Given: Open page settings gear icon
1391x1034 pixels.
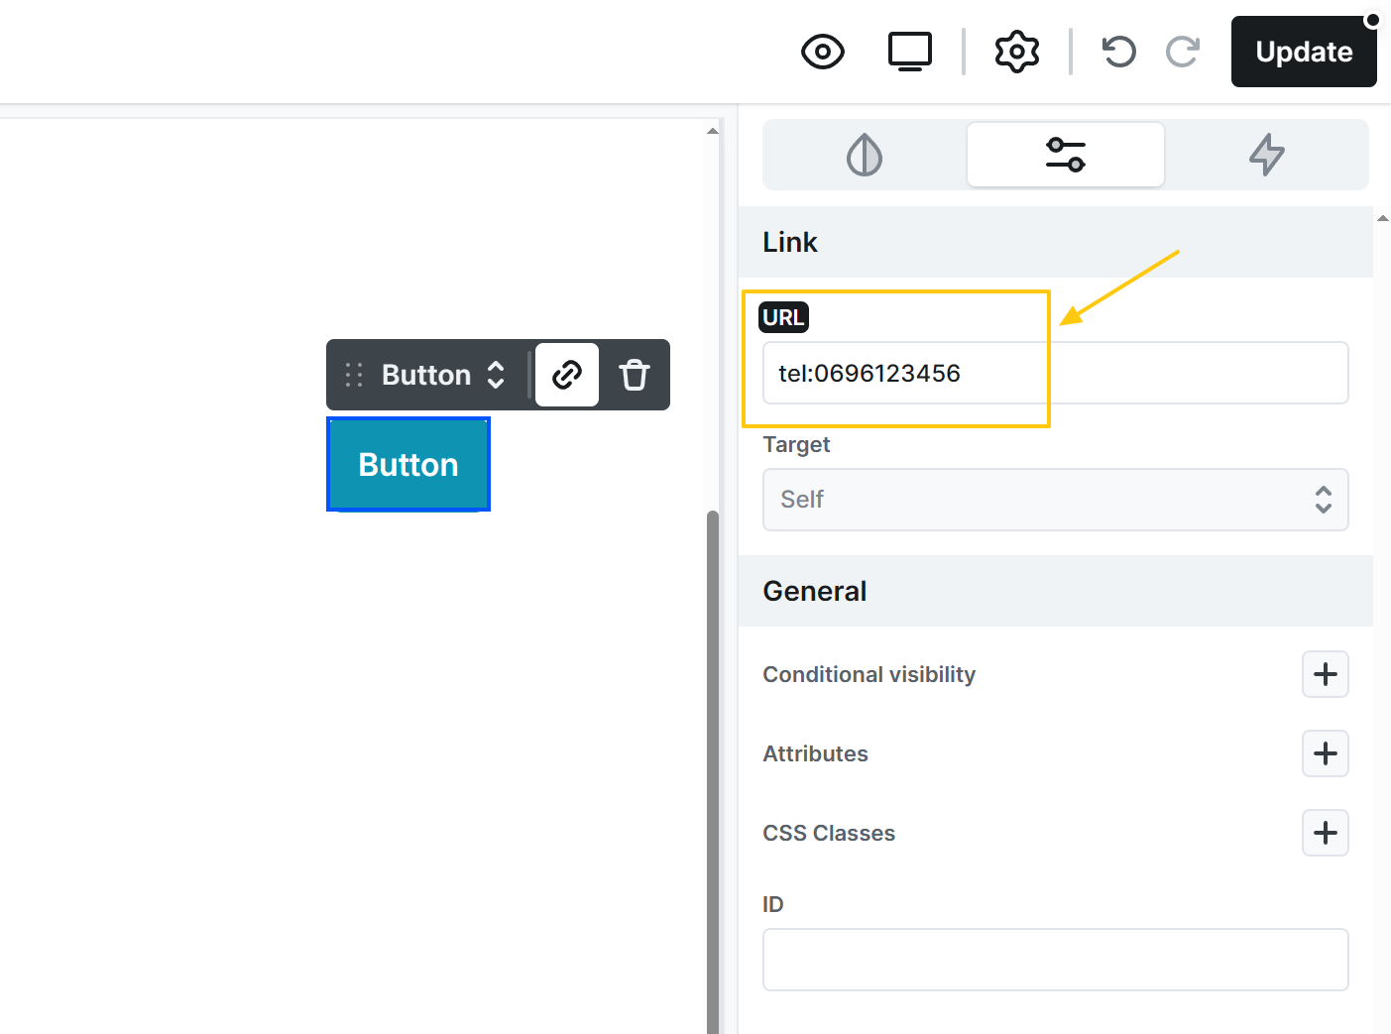Looking at the screenshot, I should [x=1016, y=52].
